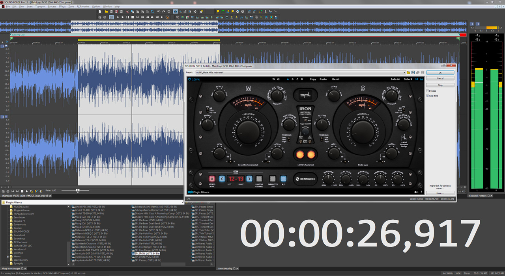Click the Cut scissors icon in toolbar
The width and height of the screenshot is (505, 276).
click(x=127, y=11)
